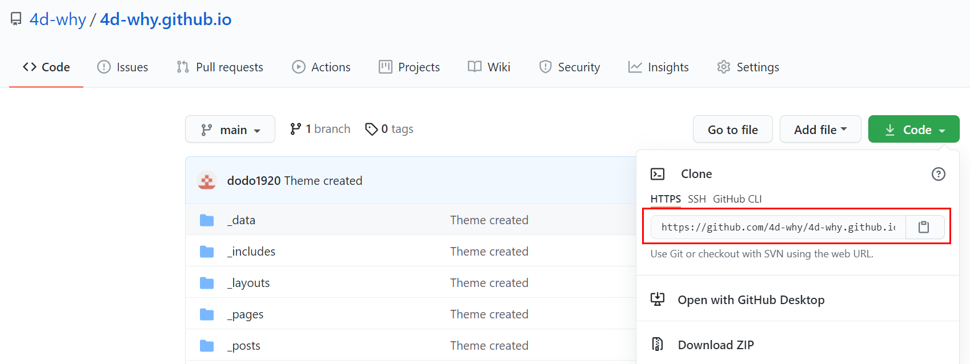Open repository Settings tab
The height and width of the screenshot is (364, 970).
[x=748, y=67]
